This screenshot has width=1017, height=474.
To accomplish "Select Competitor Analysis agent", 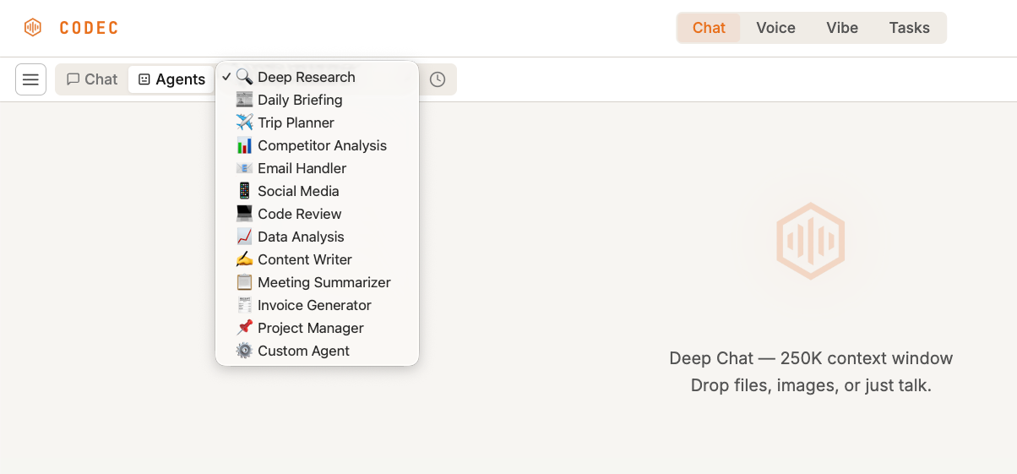I will tap(317, 145).
